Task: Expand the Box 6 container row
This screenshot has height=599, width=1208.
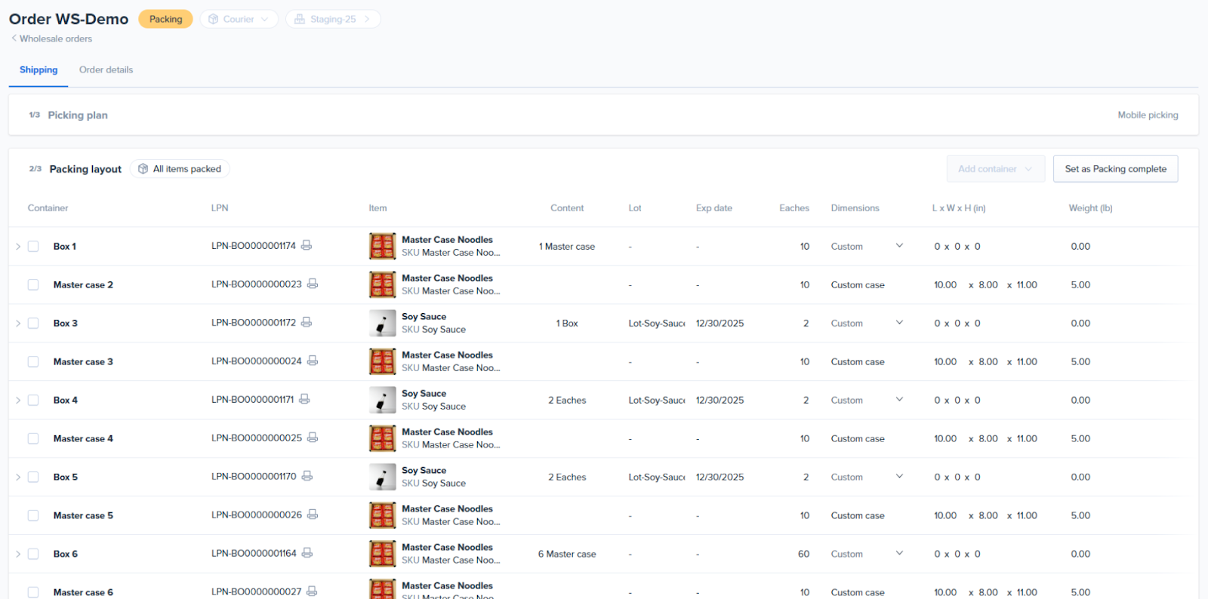Action: pos(18,554)
